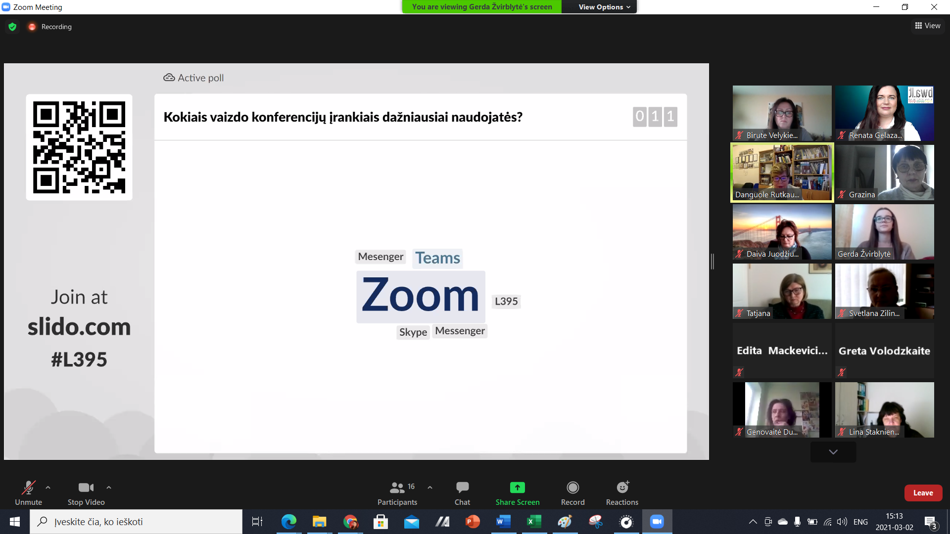Select Genovaitė Du video thumbnail

782,410
